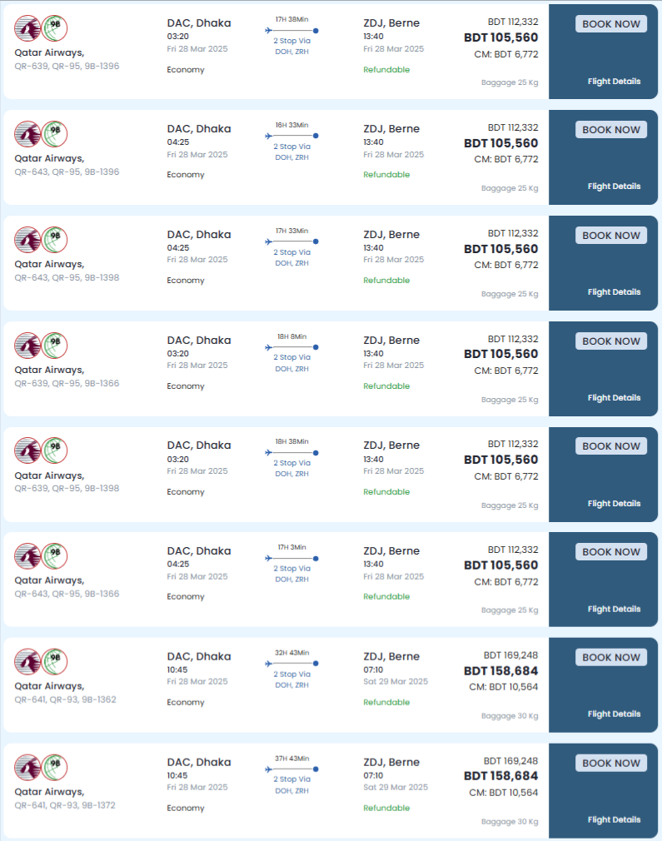Screen dimensions: 662x841
Task: Expand Flight Details for QR-639, 9B-1398 flight
Action: pyautogui.click(x=614, y=504)
